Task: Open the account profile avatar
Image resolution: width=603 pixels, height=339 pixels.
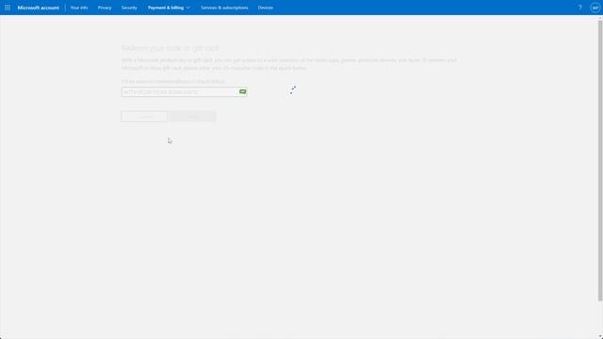Action: 595,8
